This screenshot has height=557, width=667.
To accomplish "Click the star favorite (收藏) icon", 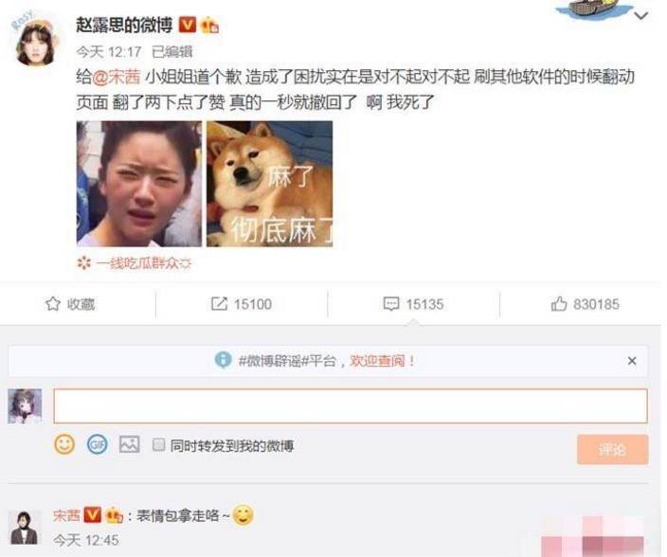I will [x=53, y=303].
